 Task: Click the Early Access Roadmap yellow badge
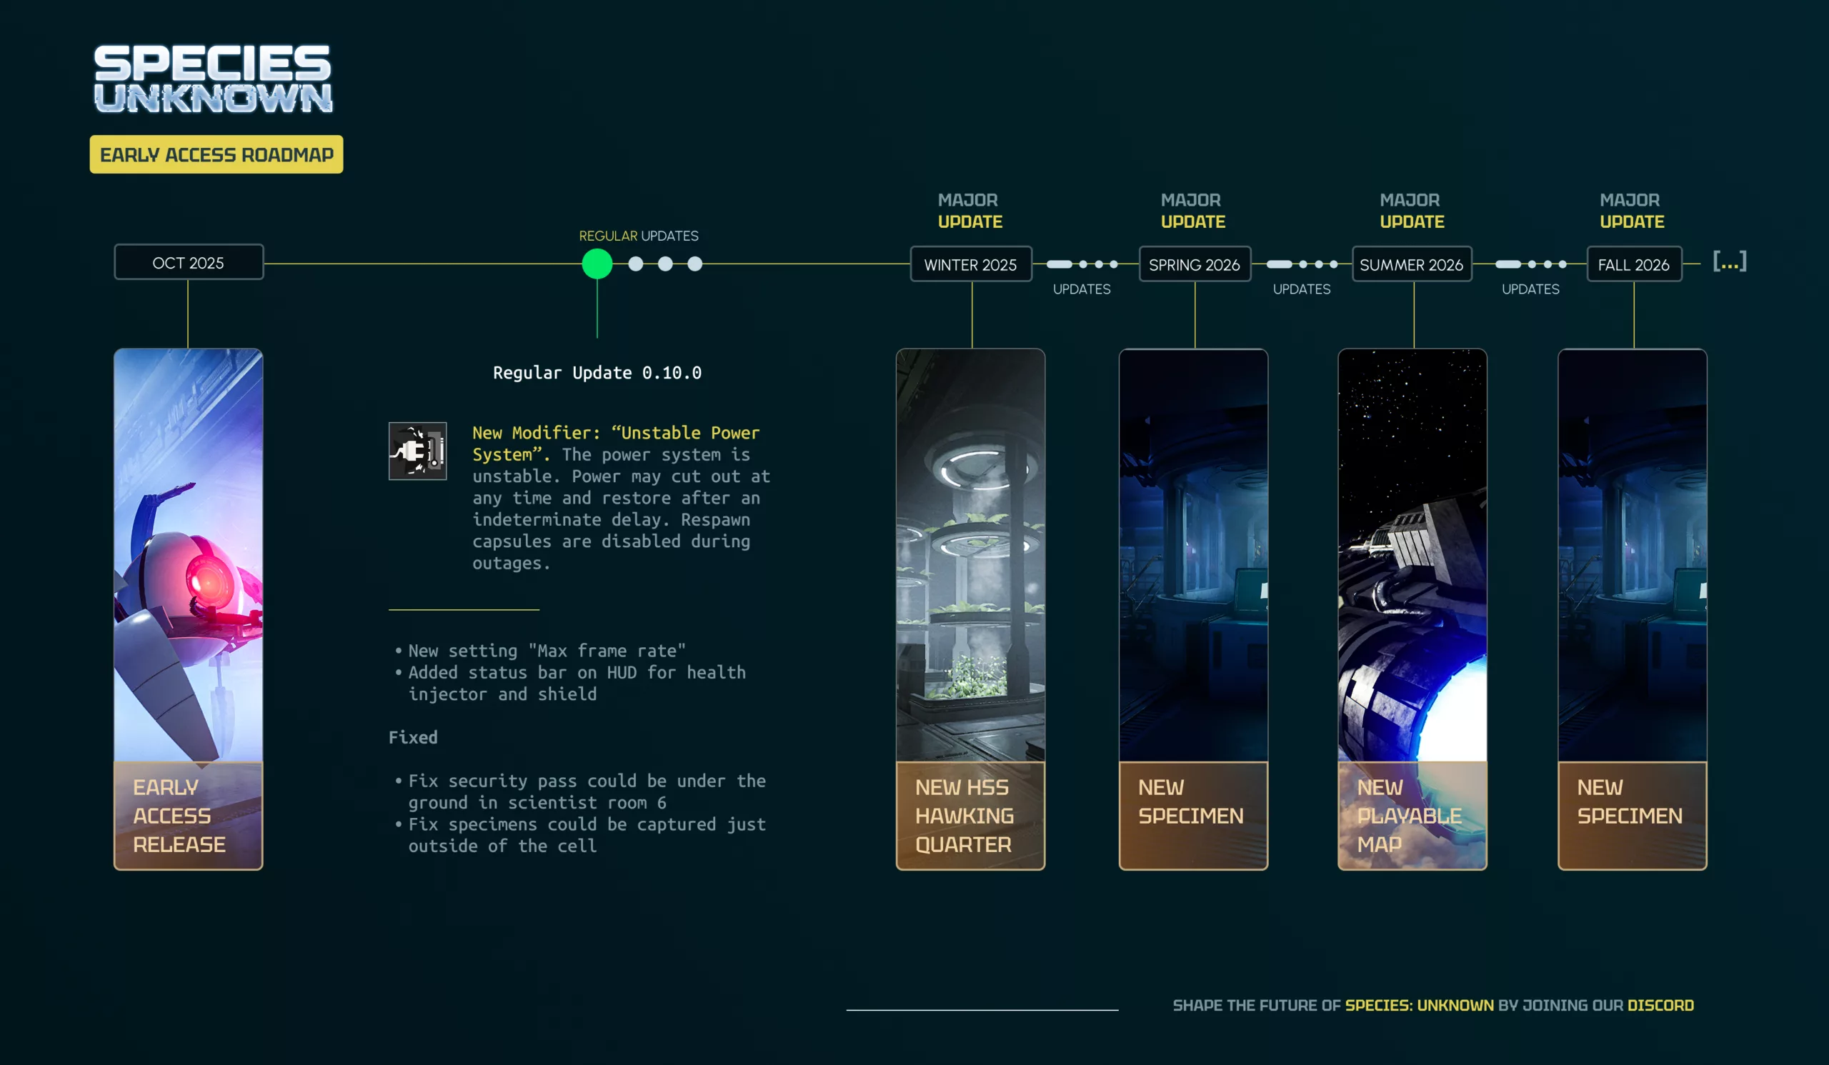tap(216, 154)
